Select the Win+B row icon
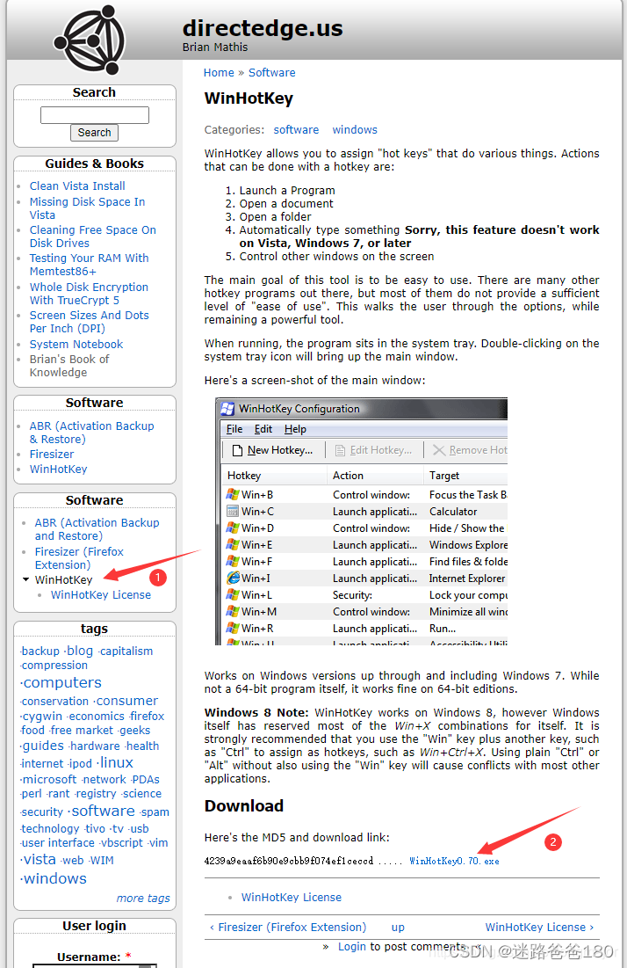The height and width of the screenshot is (968, 627). 233,494
